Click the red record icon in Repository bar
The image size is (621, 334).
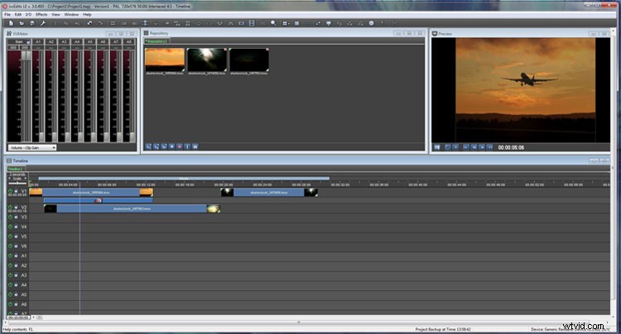[180, 146]
